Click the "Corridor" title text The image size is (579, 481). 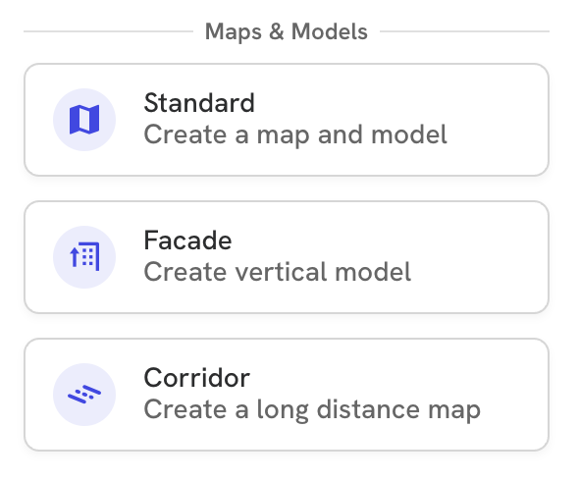click(x=197, y=378)
